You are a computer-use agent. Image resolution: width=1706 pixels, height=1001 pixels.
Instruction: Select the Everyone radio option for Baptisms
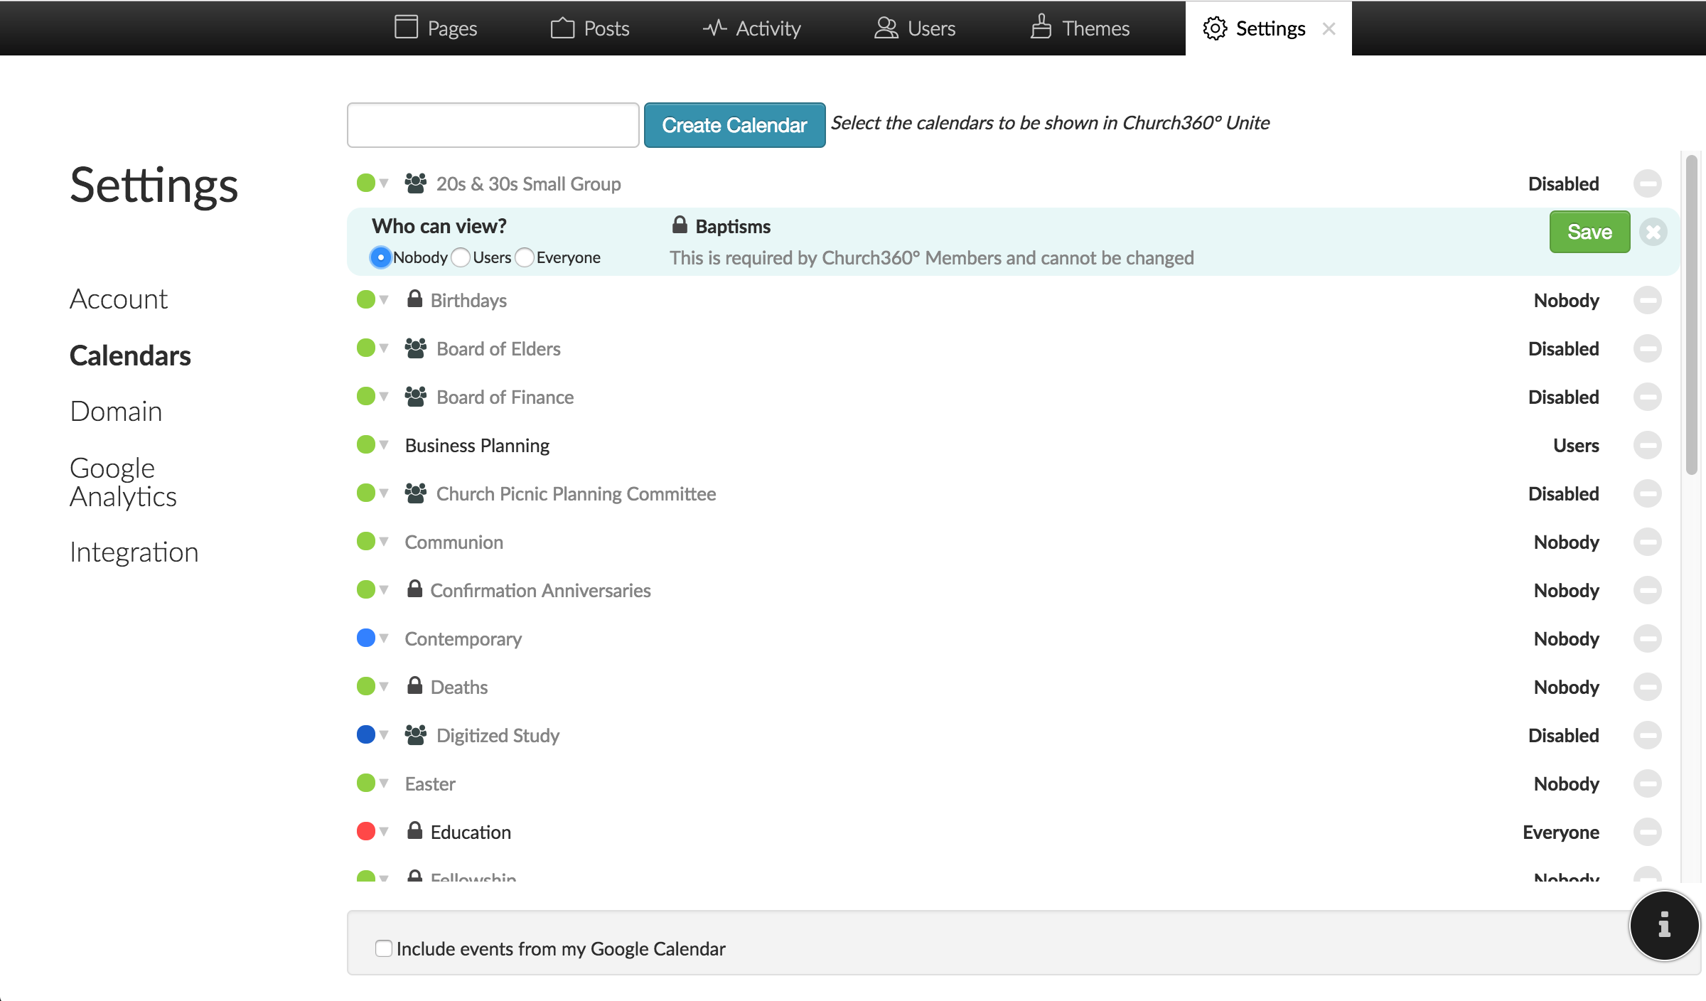click(x=525, y=257)
